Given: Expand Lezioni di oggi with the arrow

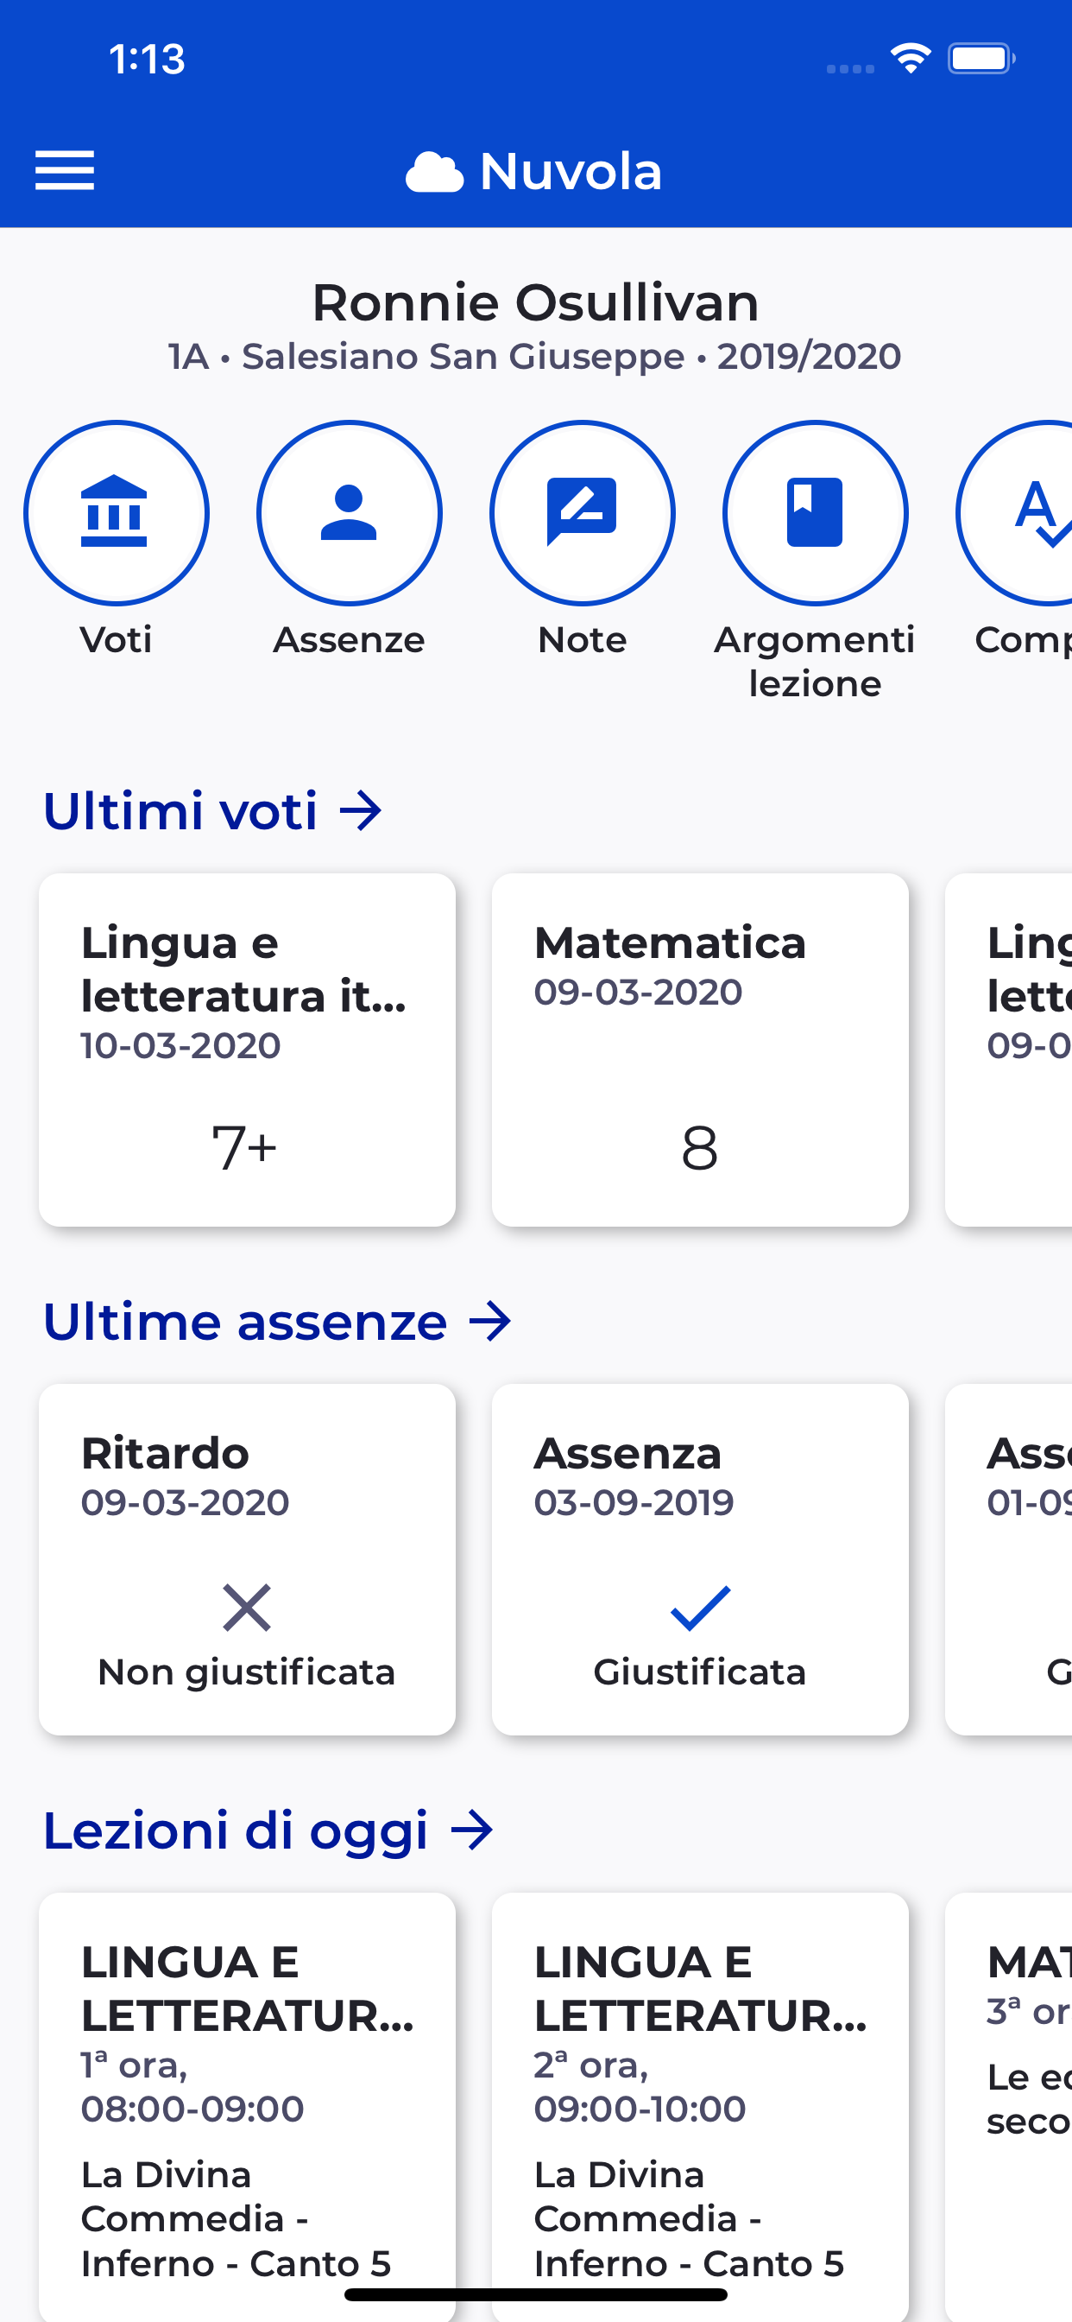Looking at the screenshot, I should 472,1830.
